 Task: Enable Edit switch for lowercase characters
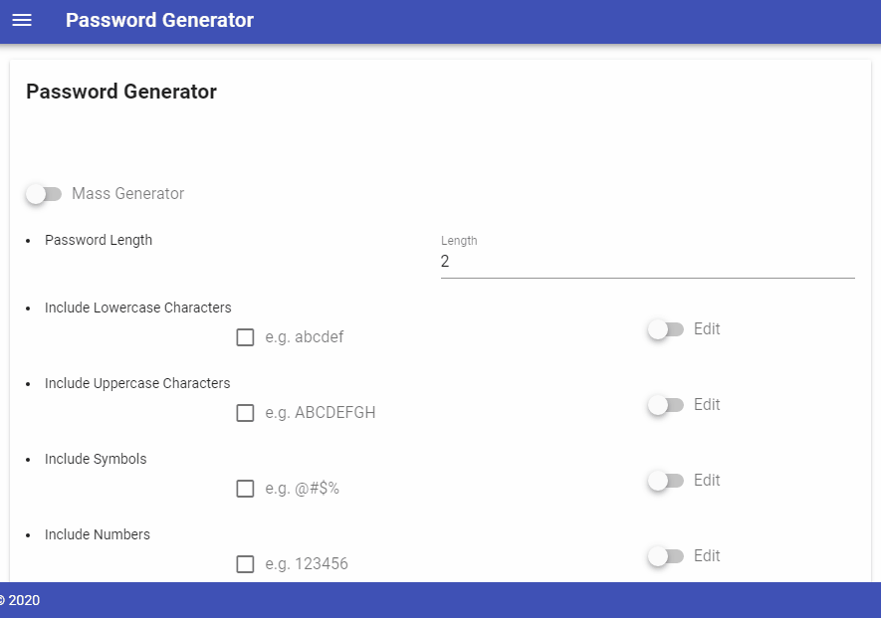coord(666,329)
